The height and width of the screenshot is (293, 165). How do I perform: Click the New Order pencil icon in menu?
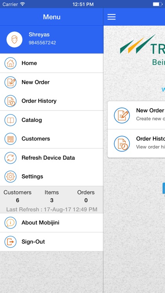(11, 82)
